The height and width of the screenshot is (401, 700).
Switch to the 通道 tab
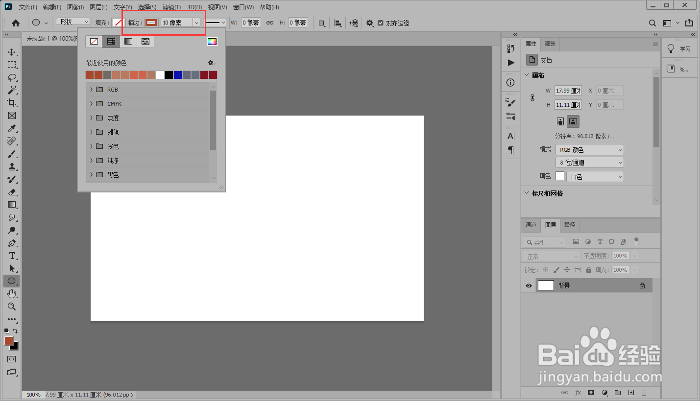531,225
